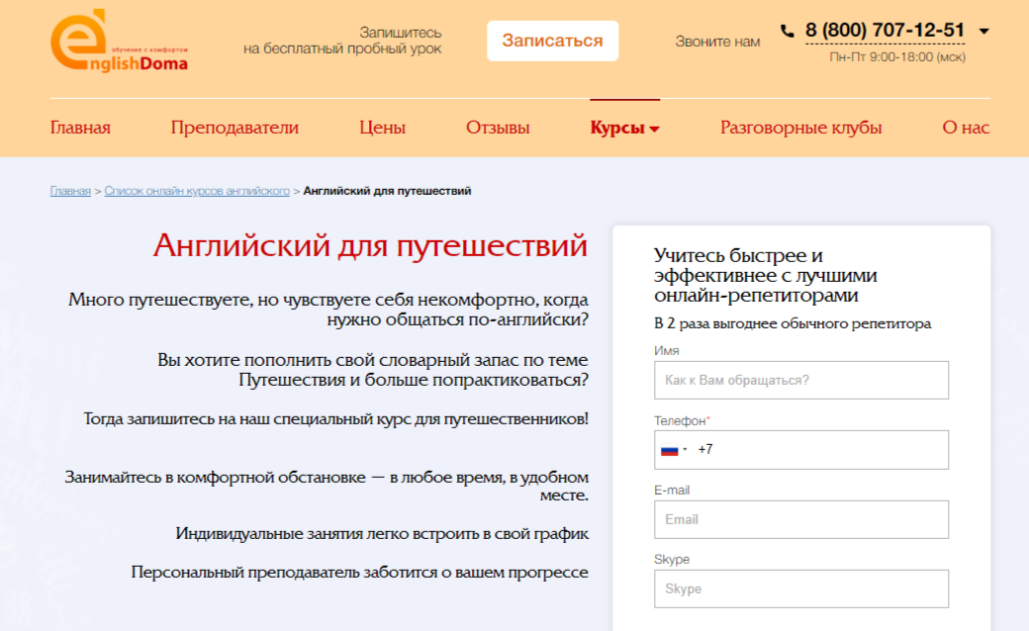Click the 8 (800) 707-12-51 phone number

pyautogui.click(x=886, y=31)
